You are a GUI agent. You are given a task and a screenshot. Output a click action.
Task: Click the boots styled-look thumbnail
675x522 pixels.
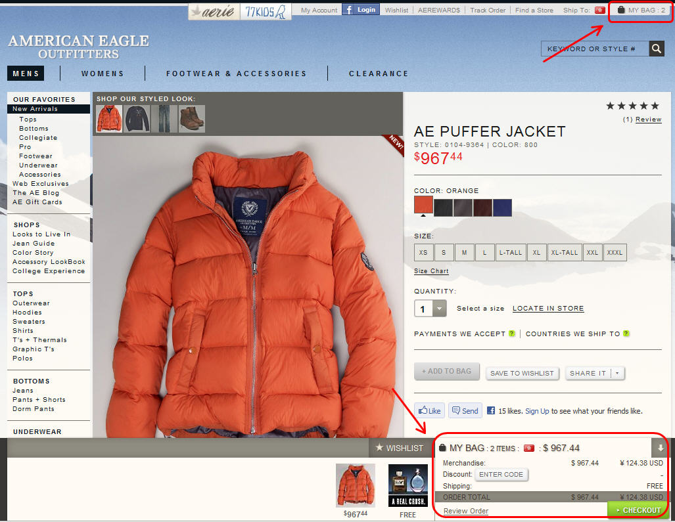coord(191,118)
